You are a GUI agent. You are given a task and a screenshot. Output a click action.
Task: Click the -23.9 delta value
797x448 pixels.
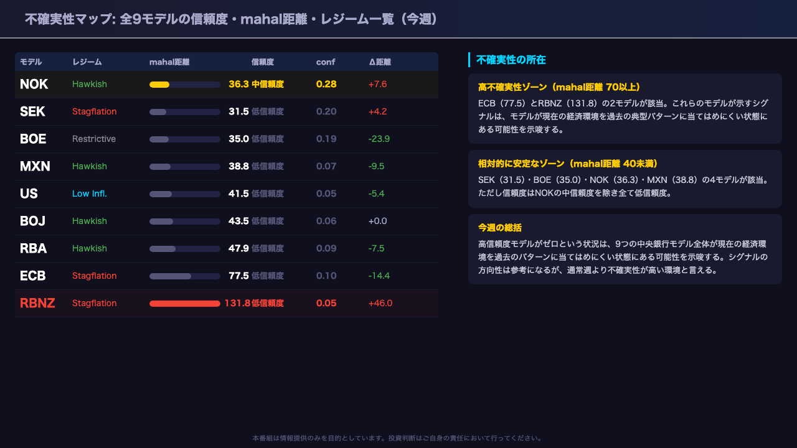coord(379,139)
